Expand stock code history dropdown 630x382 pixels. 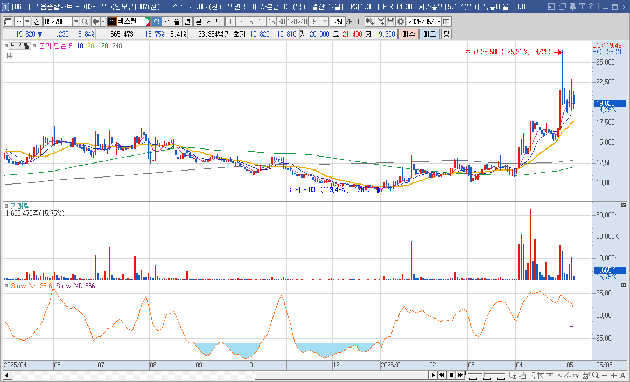coord(76,22)
